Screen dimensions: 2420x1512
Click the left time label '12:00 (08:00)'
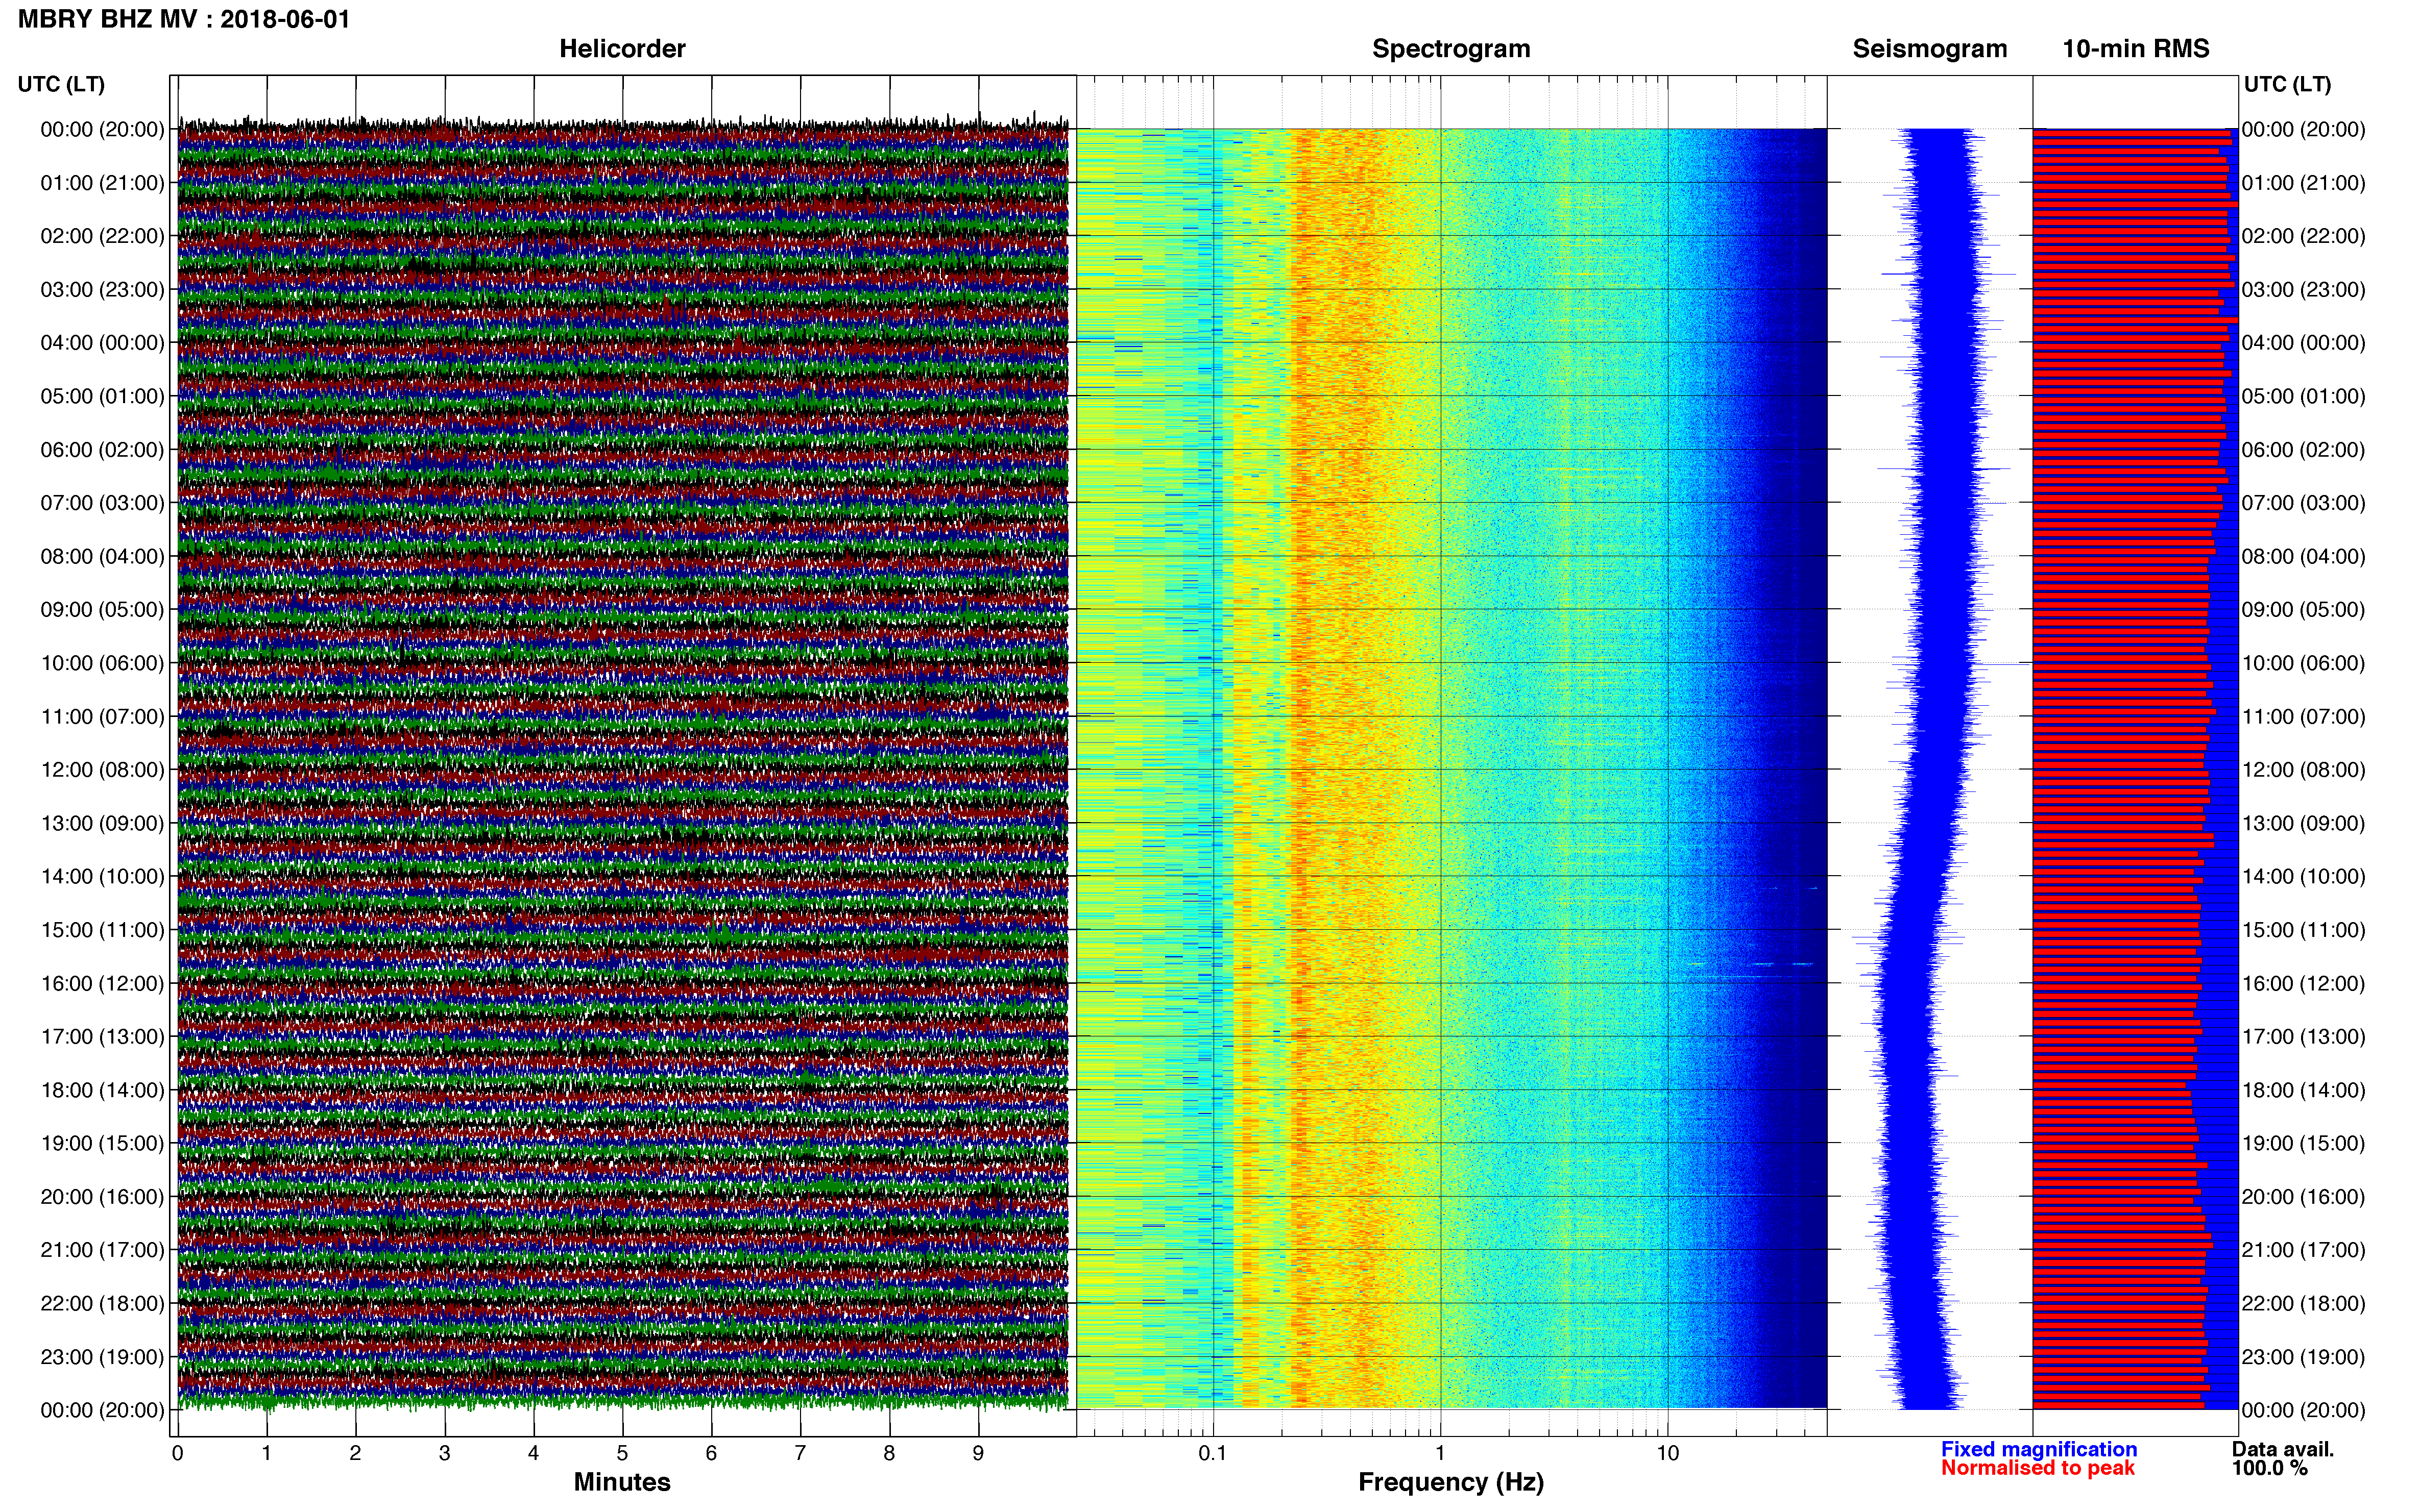tap(102, 770)
